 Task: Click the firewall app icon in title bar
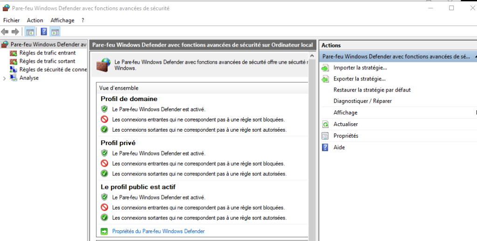click(x=6, y=8)
